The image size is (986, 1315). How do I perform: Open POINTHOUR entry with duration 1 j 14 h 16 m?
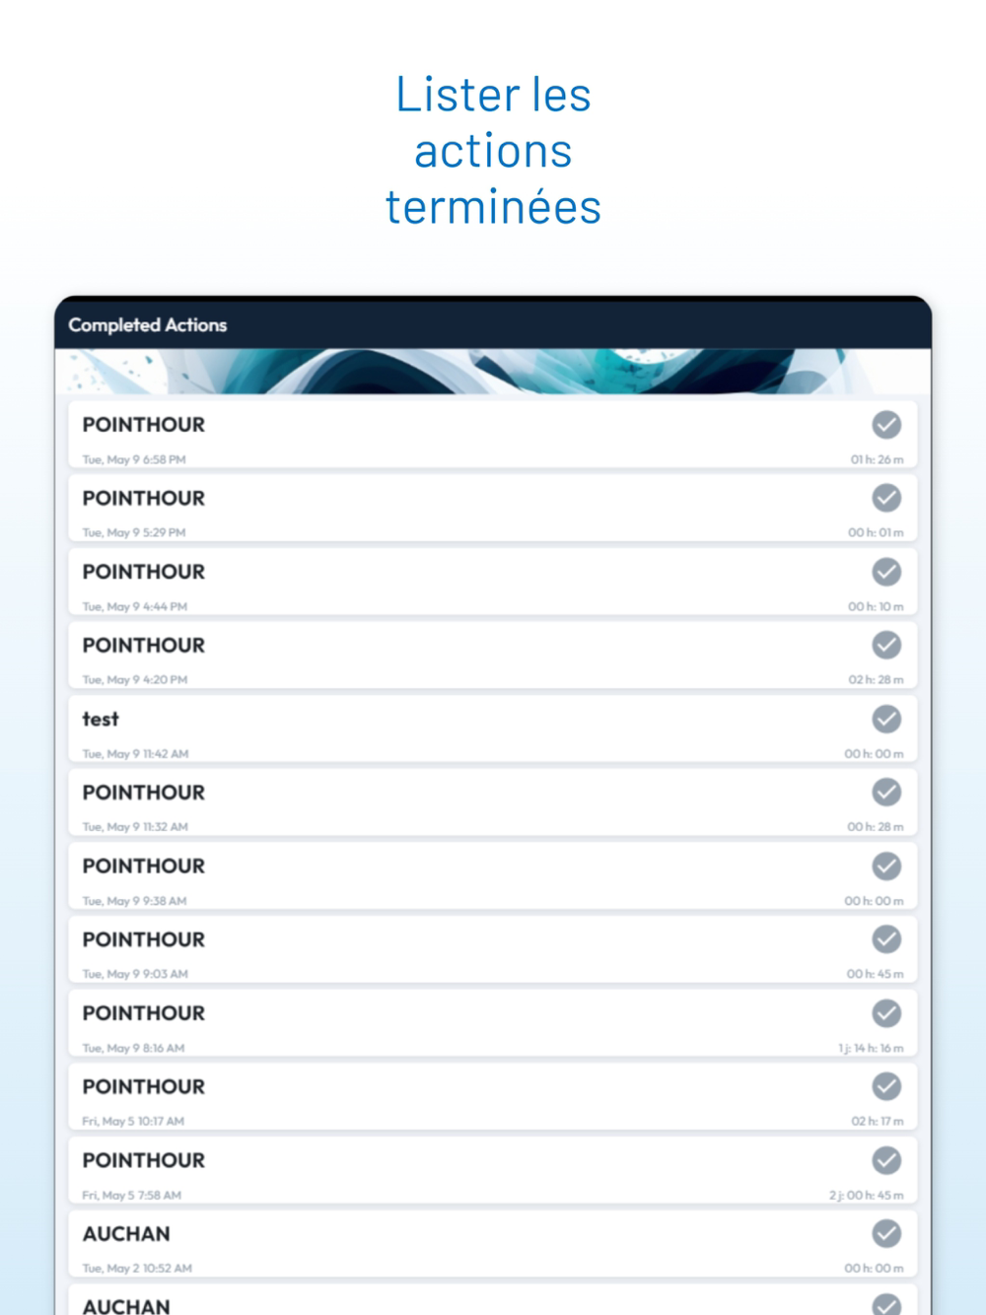(493, 1023)
